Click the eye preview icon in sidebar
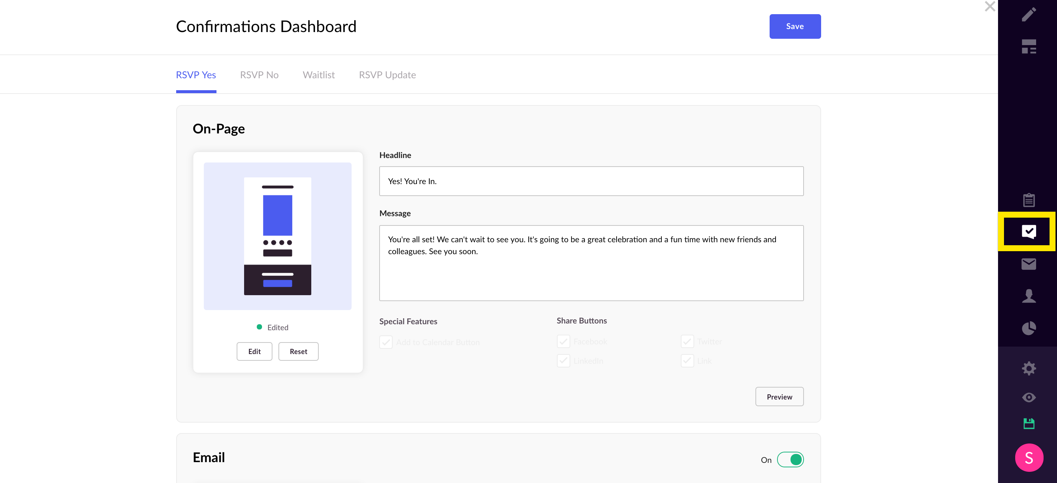The height and width of the screenshot is (483, 1057). tap(1028, 397)
